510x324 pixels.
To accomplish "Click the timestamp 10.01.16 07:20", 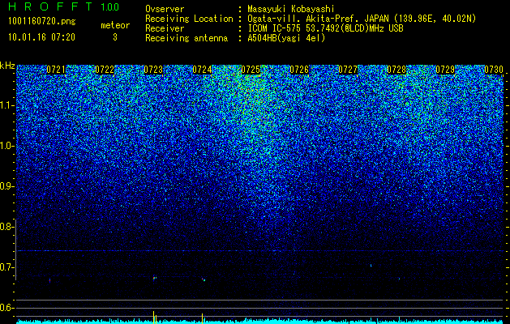I will point(41,37).
